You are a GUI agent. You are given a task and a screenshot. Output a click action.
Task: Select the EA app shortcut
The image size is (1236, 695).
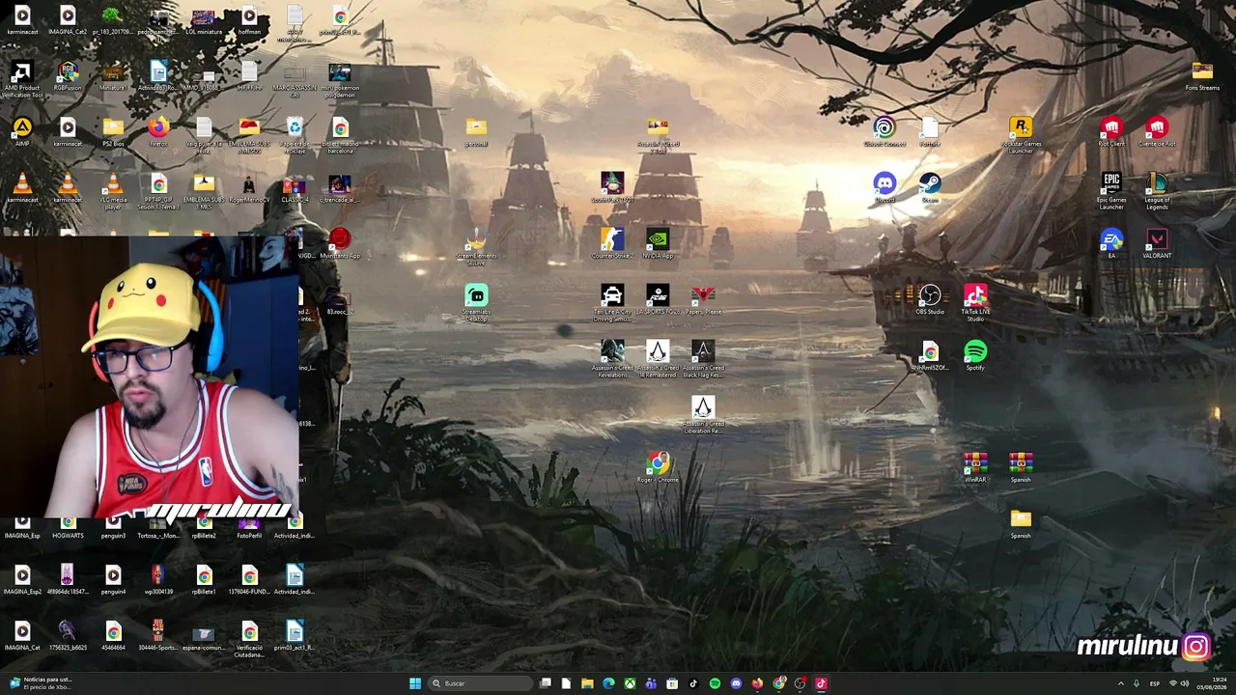1111,243
